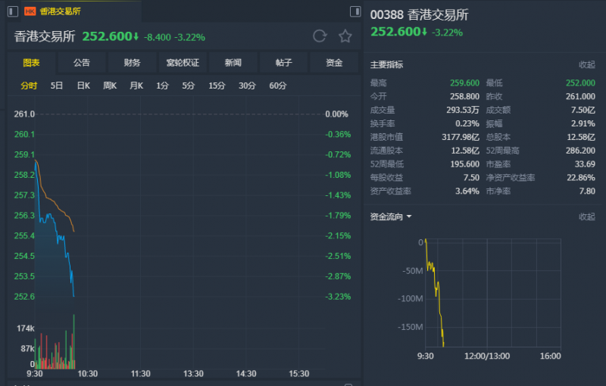Click the 52周最低 value 195.600
This screenshot has height=386, width=606.
click(464, 164)
